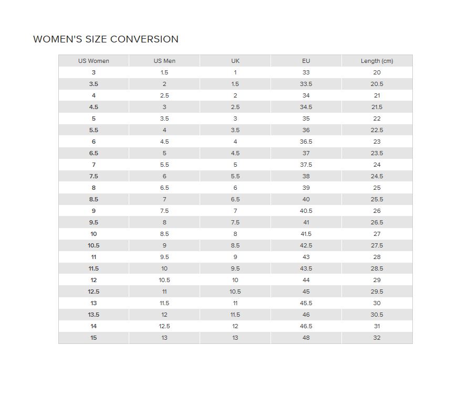This screenshot has width=457, height=399.
Task: Click EU size 42.5 cell
Action: (306, 245)
